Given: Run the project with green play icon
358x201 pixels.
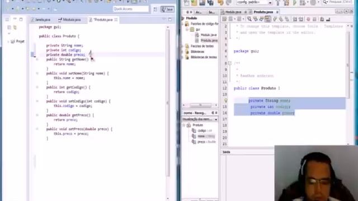Looking at the screenshot, I should [295, 3].
